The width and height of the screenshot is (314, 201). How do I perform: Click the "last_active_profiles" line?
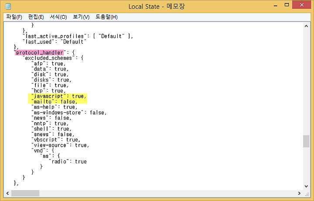(x=78, y=36)
